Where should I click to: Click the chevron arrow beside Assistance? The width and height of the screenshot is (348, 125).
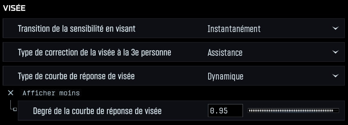click(x=335, y=52)
